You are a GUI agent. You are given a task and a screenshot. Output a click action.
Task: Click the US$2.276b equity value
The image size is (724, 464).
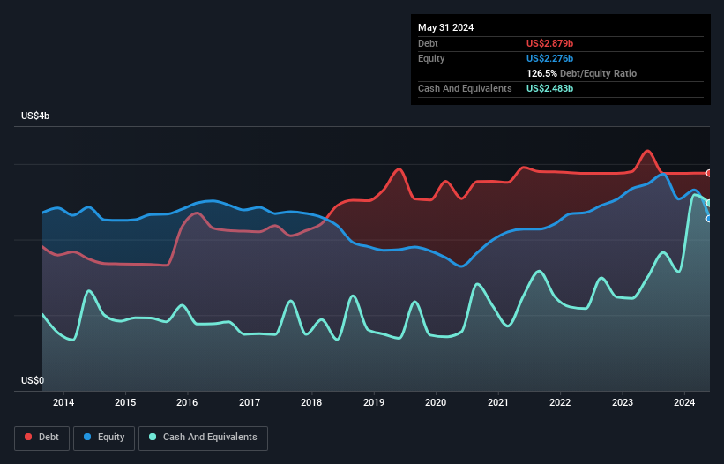click(x=549, y=58)
